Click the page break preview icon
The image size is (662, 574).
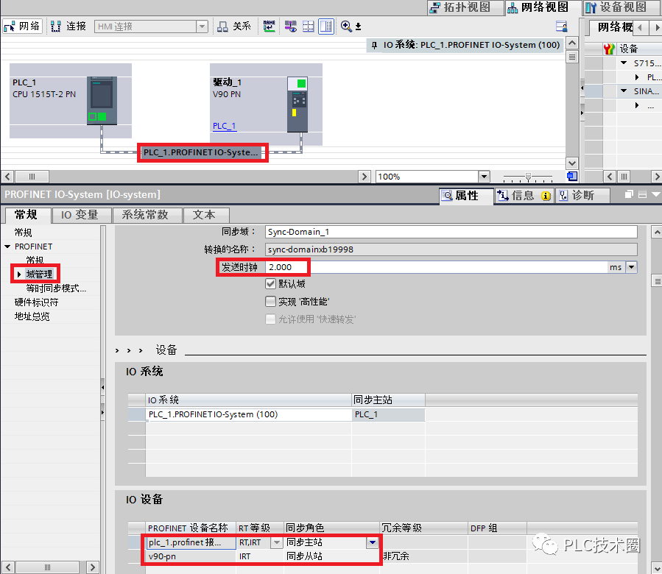(308, 26)
